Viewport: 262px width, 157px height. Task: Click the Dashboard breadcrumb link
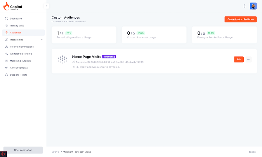[57, 22]
